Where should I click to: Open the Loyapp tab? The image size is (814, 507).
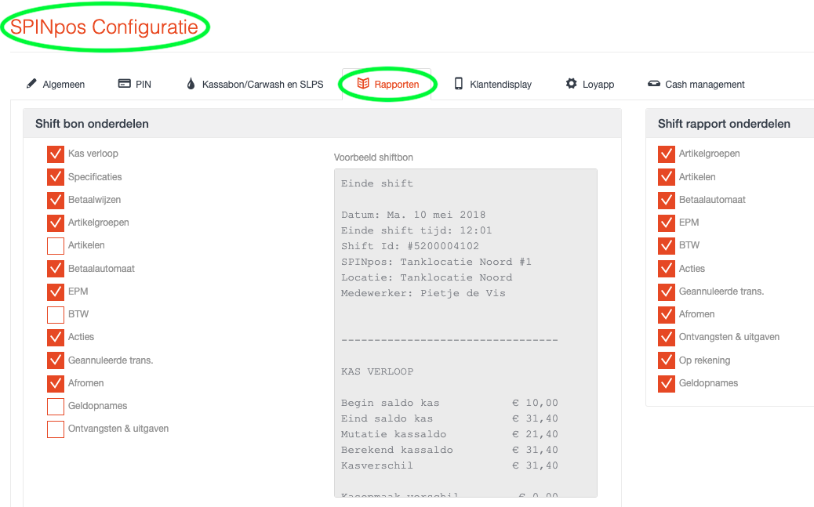[591, 84]
